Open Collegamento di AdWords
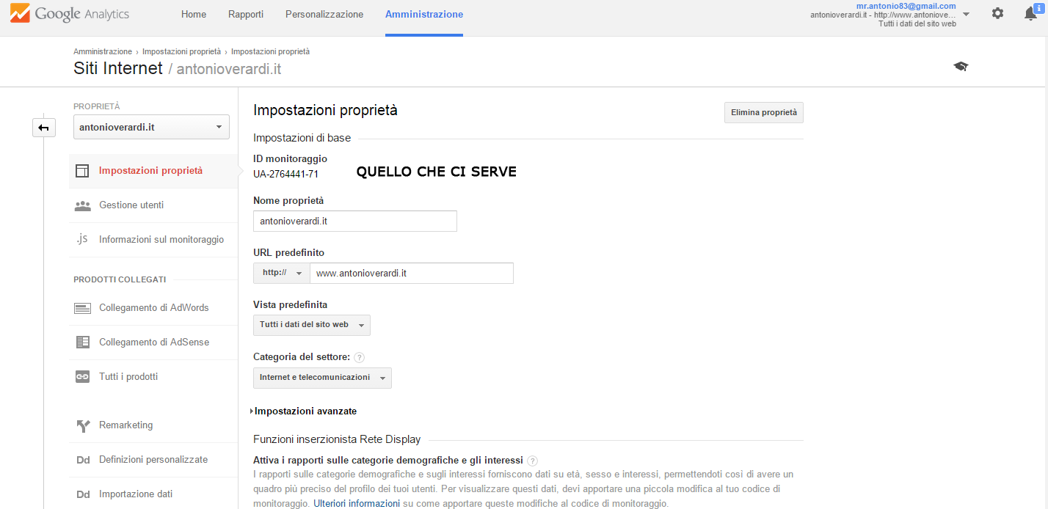Screen dimensions: 1048x509 pos(153,308)
